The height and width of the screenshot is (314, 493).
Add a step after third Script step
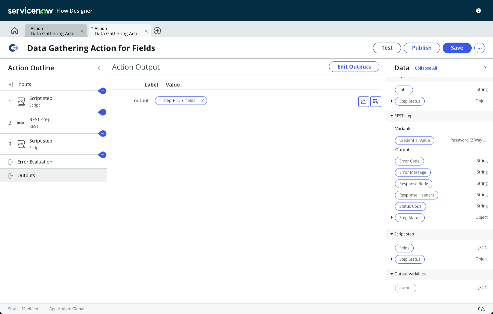click(x=103, y=155)
